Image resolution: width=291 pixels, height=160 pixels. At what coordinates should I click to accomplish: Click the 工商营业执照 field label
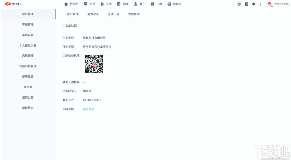(x=71, y=56)
